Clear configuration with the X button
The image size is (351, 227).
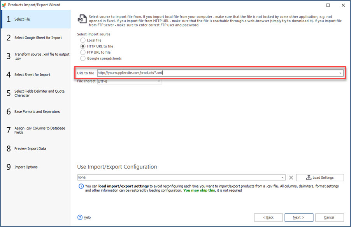[x=291, y=178]
